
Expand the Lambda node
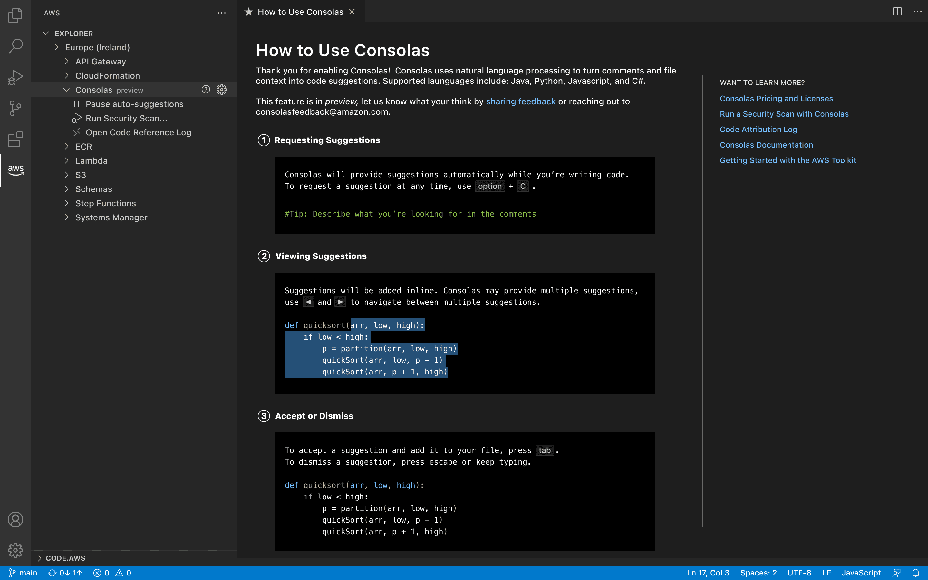(x=67, y=161)
